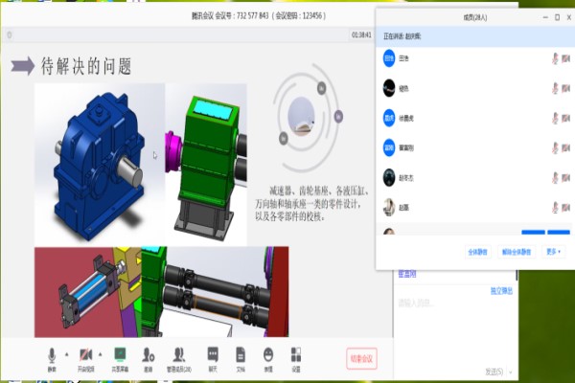Toggle microphone for the first member in list

[x=555, y=58]
